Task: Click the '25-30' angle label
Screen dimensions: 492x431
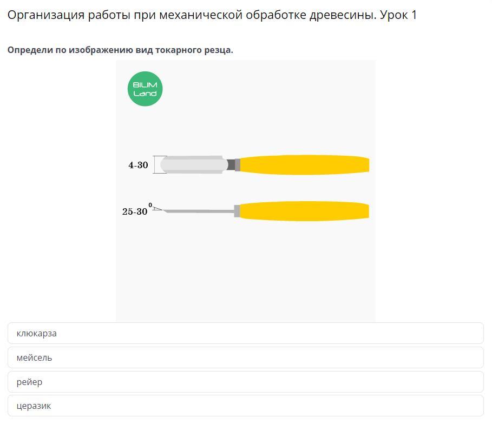Action: [x=135, y=211]
